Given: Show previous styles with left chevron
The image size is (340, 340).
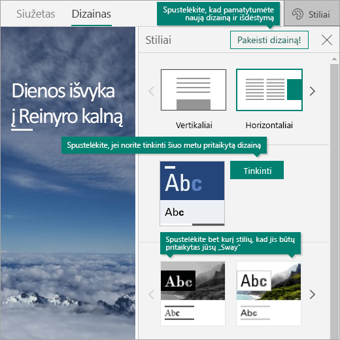Looking at the screenshot, I should (151, 294).
